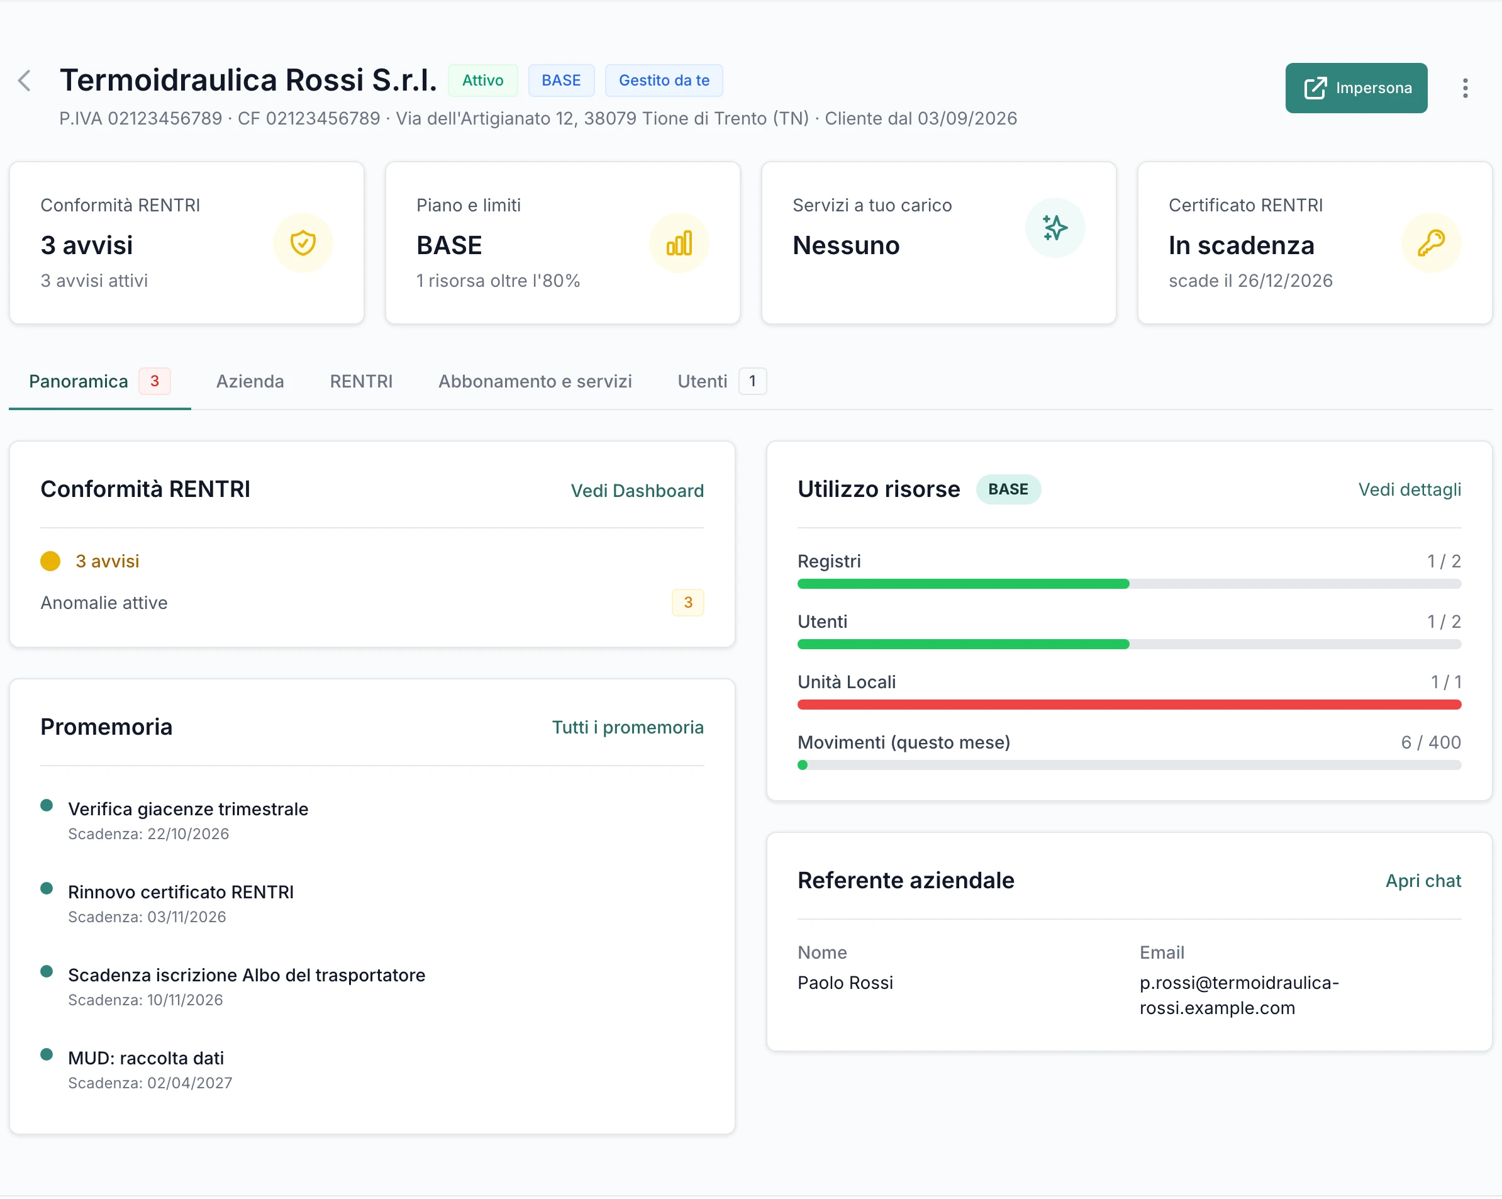Click the Anomalie attive count badge 3
This screenshot has width=1502, height=1199.
pyautogui.click(x=687, y=603)
